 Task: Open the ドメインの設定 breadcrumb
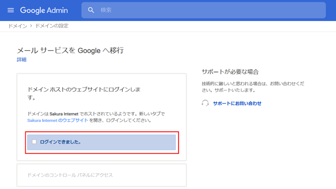pos(51,26)
